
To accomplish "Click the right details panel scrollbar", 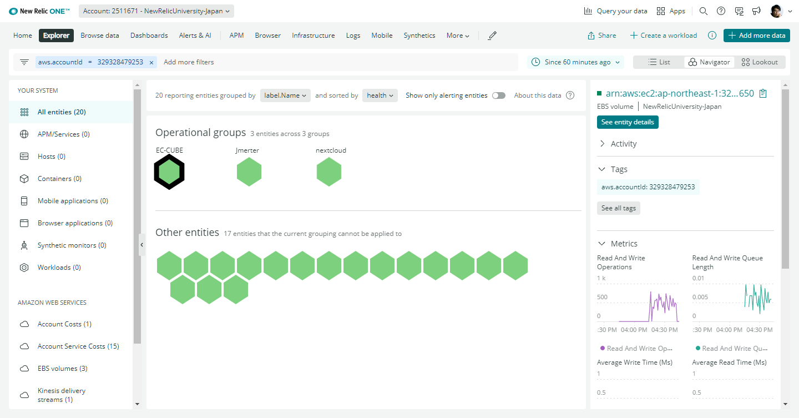I will click(785, 179).
